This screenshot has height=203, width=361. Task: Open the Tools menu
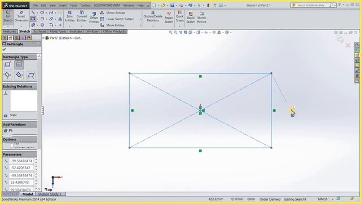73,5
